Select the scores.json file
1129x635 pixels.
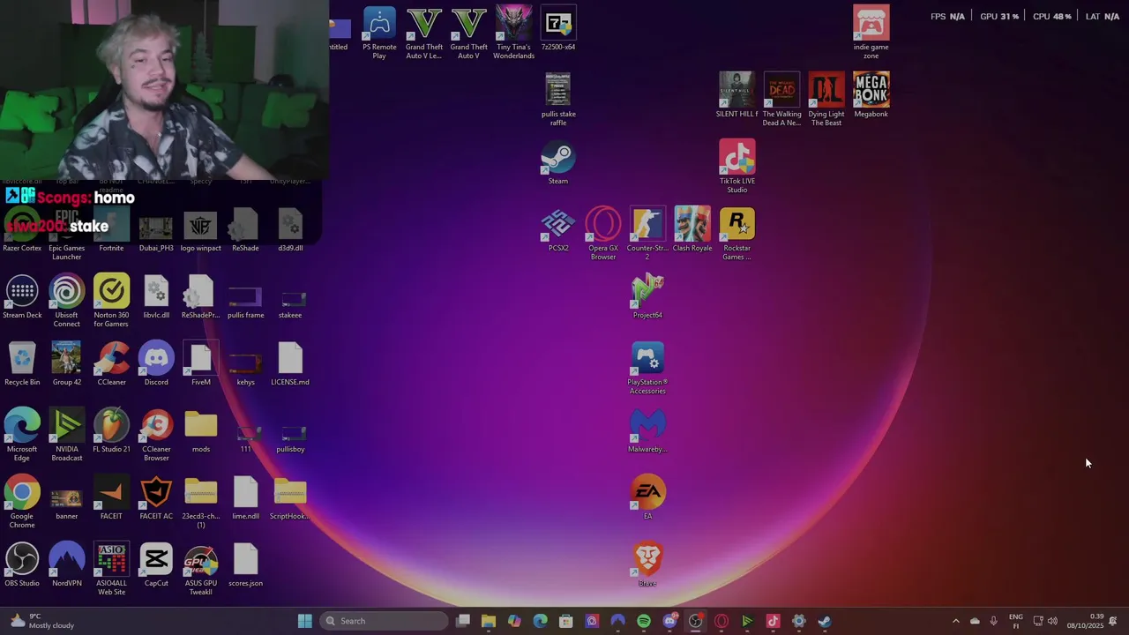pyautogui.click(x=245, y=565)
